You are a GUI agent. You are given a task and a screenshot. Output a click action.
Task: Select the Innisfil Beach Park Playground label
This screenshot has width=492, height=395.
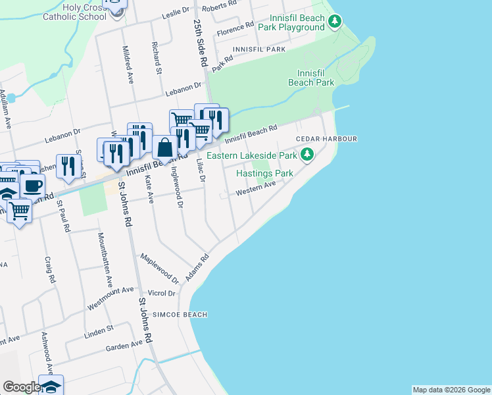click(x=291, y=22)
